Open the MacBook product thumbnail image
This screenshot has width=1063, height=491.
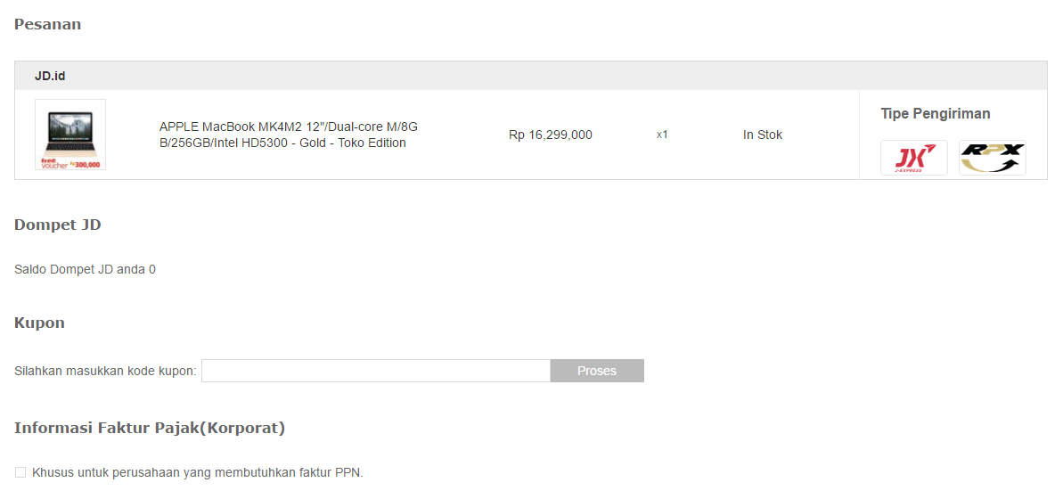70,135
